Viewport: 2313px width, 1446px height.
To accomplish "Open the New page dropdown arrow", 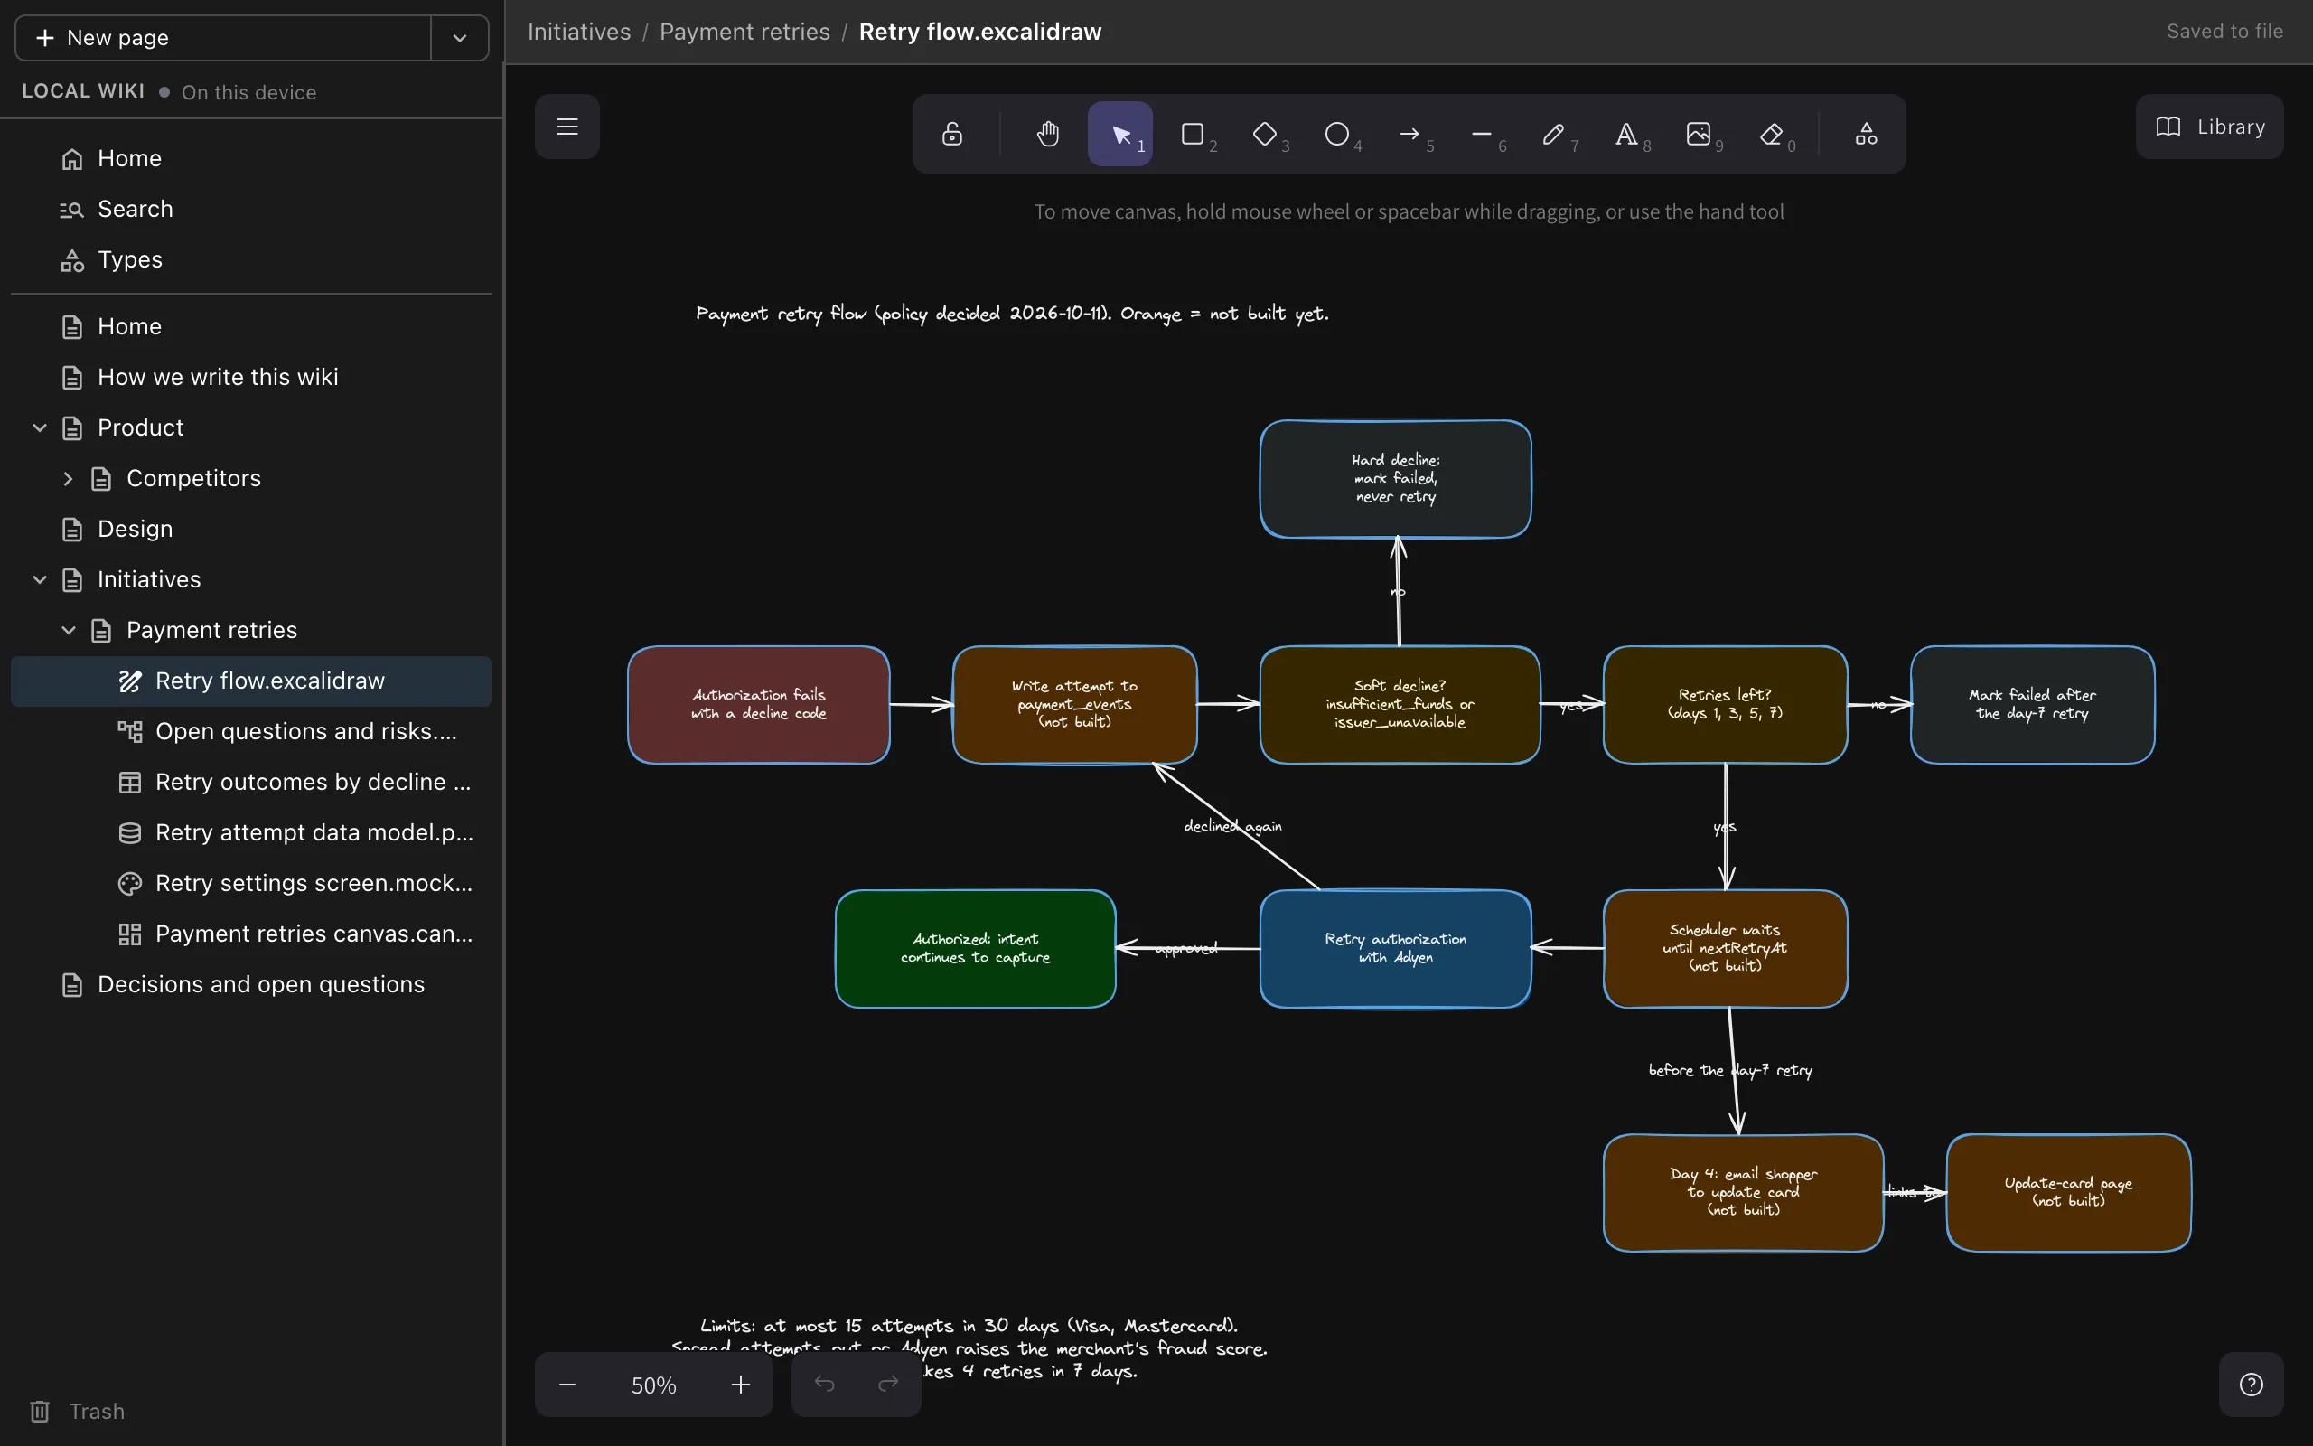I will 460,37.
